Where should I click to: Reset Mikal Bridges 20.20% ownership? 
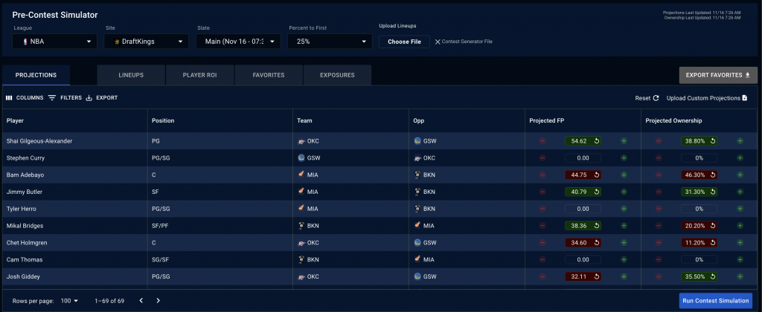tap(713, 226)
